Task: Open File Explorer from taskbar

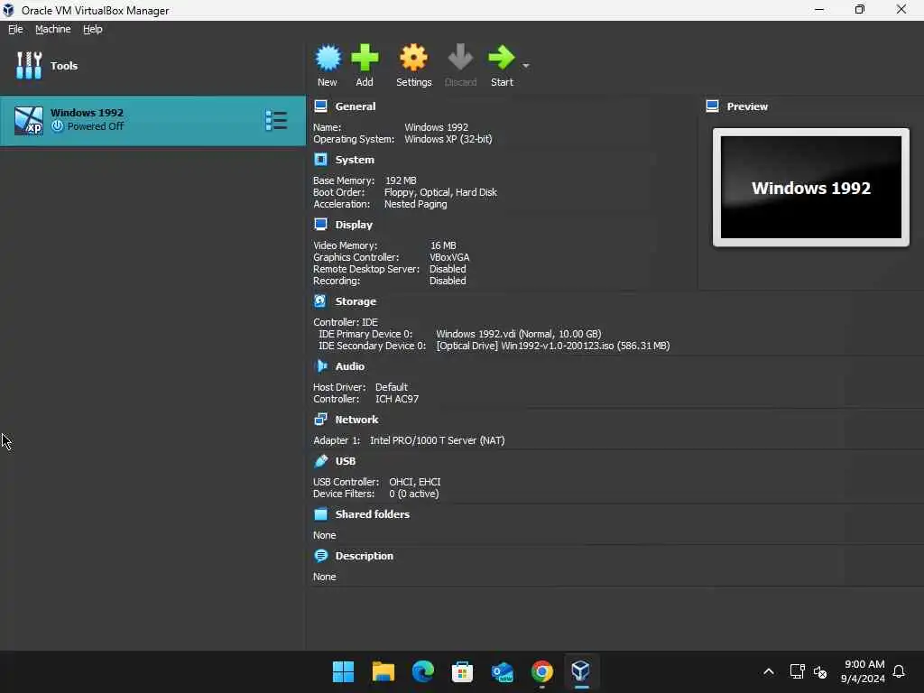Action: pyautogui.click(x=383, y=671)
